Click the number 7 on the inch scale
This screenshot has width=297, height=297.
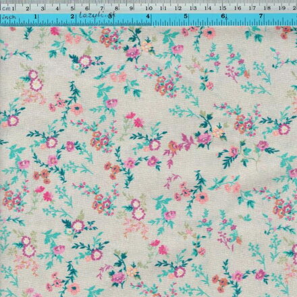(x=261, y=16)
